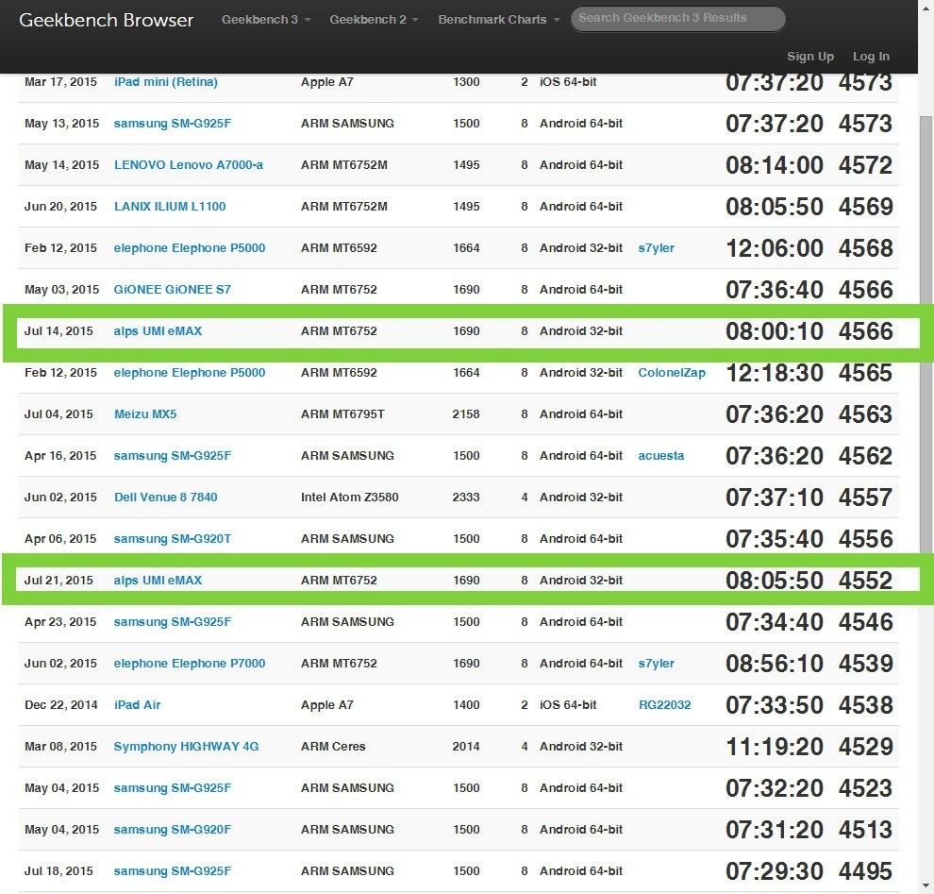Click the date Mar 08, 2015

(60, 746)
